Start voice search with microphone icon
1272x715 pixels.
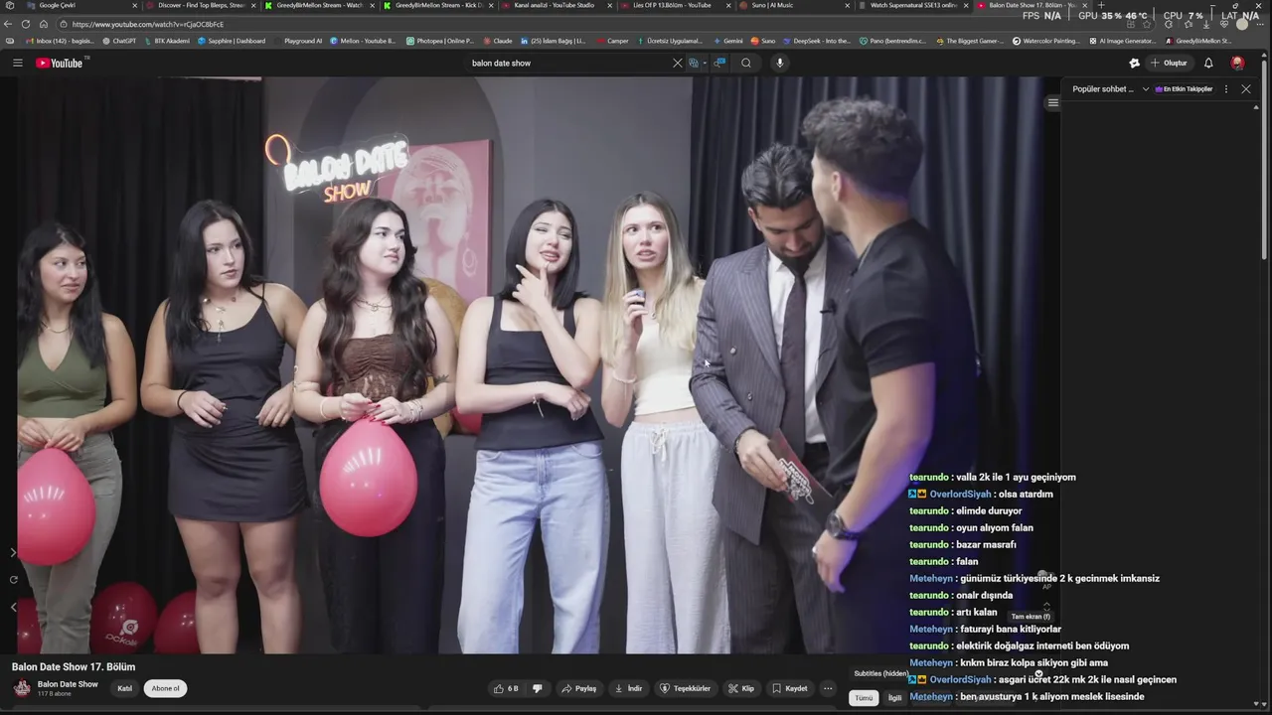780,63
